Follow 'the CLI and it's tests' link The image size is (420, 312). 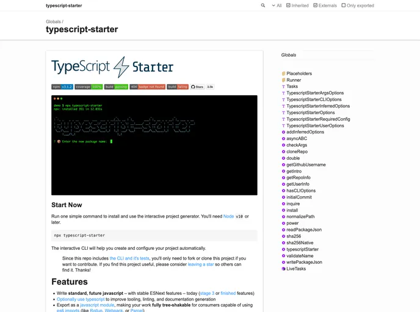(129, 258)
